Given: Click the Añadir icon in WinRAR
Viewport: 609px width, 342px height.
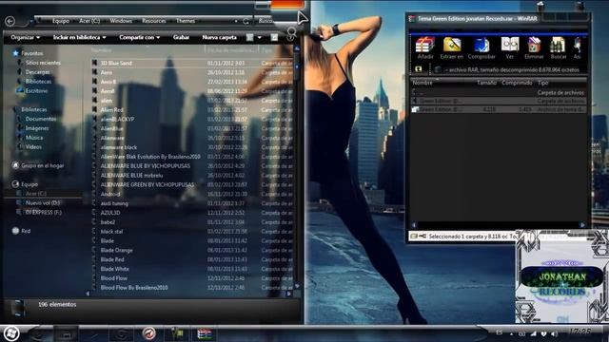Looking at the screenshot, I should point(425,48).
